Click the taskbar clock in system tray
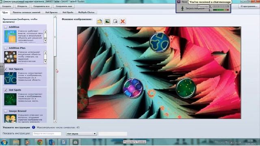 tap(250, 142)
